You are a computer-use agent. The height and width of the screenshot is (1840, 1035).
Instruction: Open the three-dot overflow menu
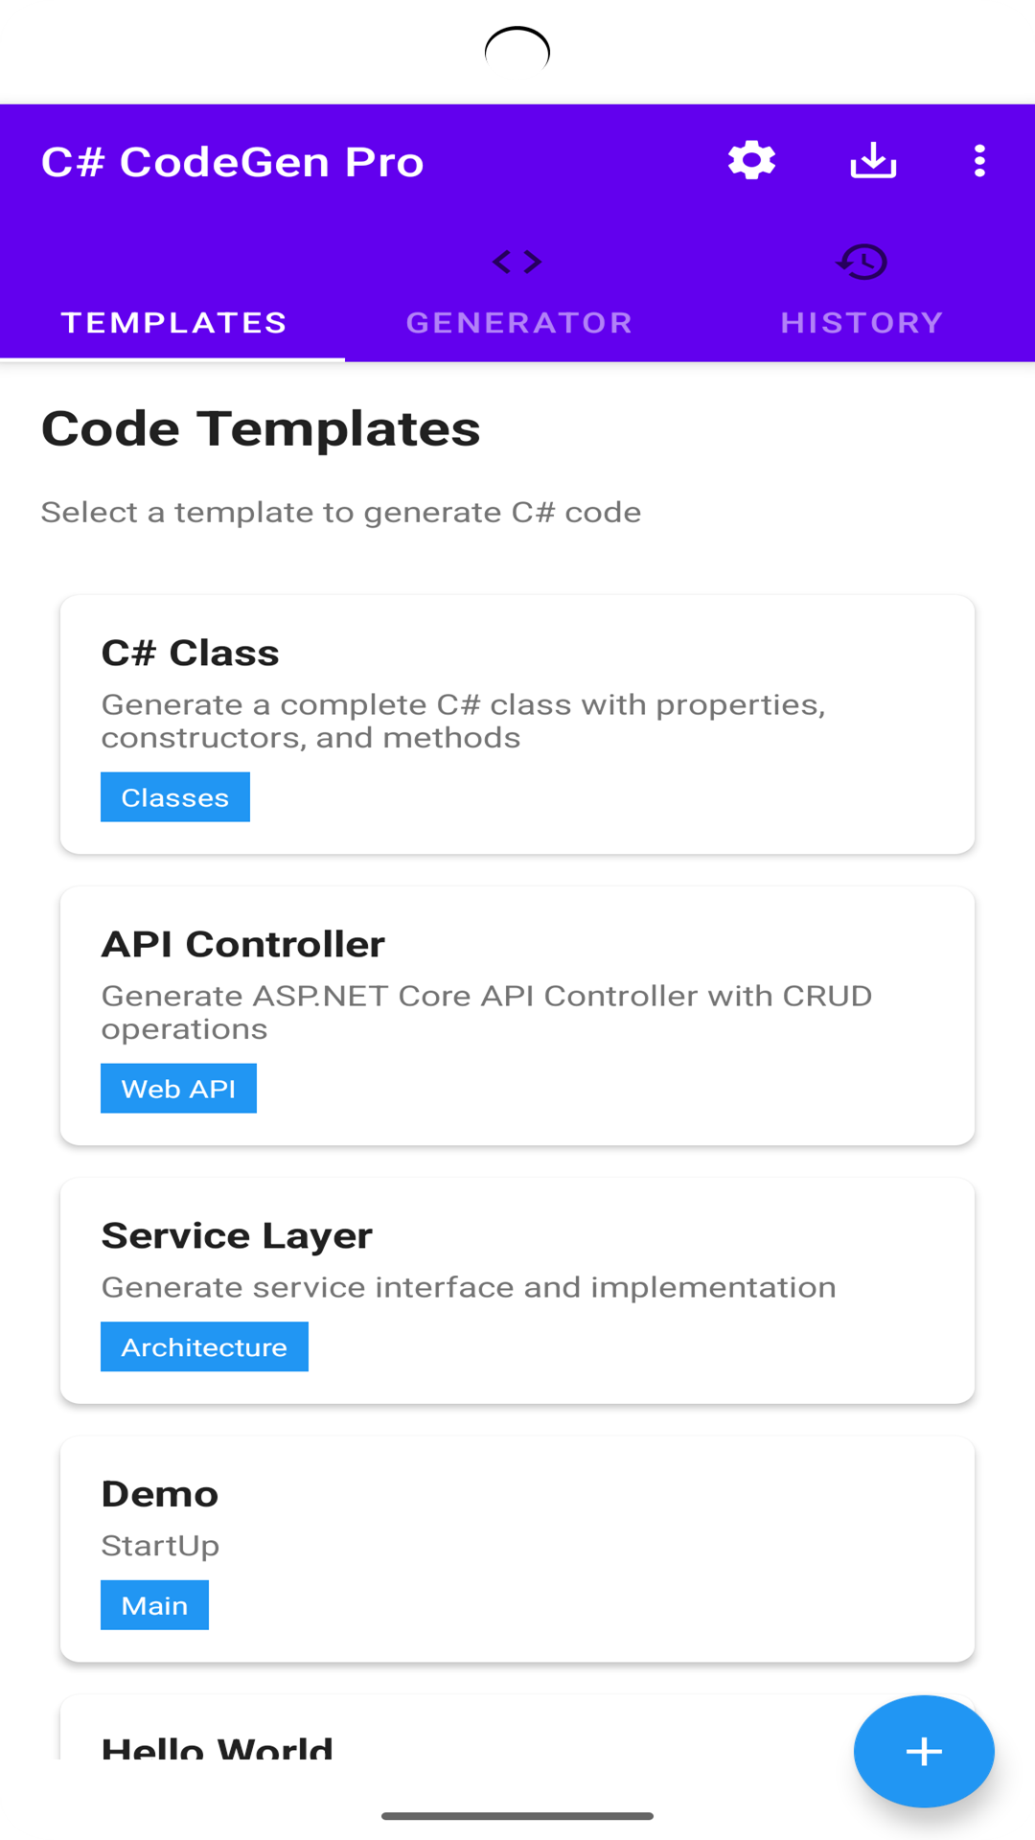pos(978,161)
